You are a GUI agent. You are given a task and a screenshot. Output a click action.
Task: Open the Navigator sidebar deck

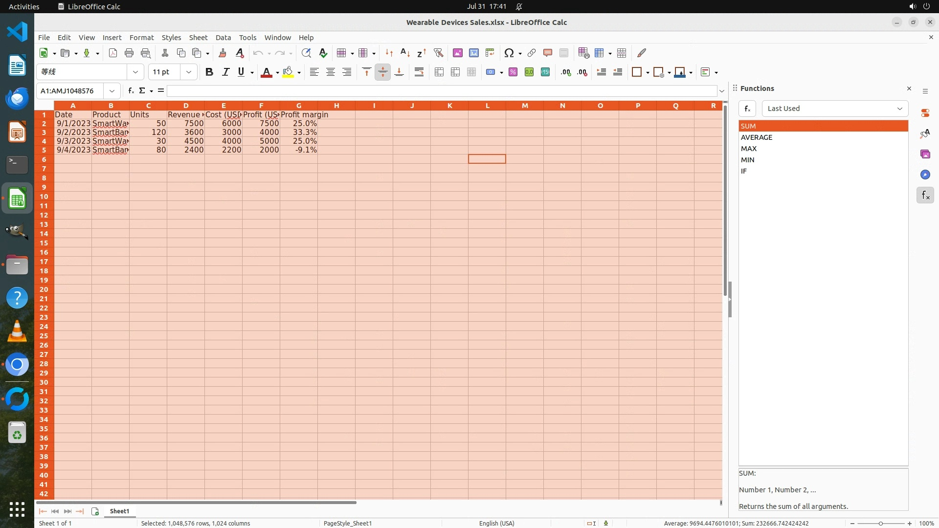pyautogui.click(x=925, y=175)
